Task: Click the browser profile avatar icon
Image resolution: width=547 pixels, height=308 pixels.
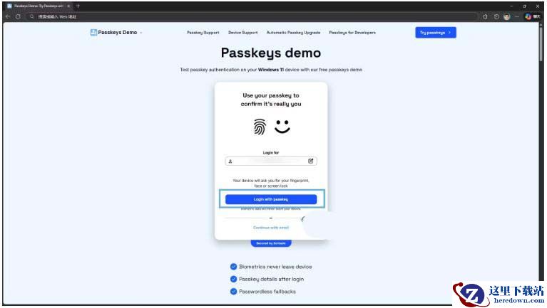Action: pos(506,16)
